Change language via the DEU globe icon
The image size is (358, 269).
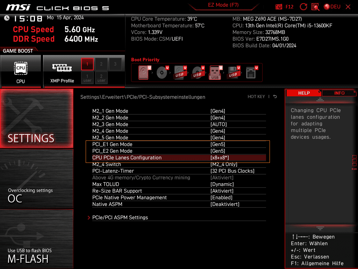[x=332, y=7]
